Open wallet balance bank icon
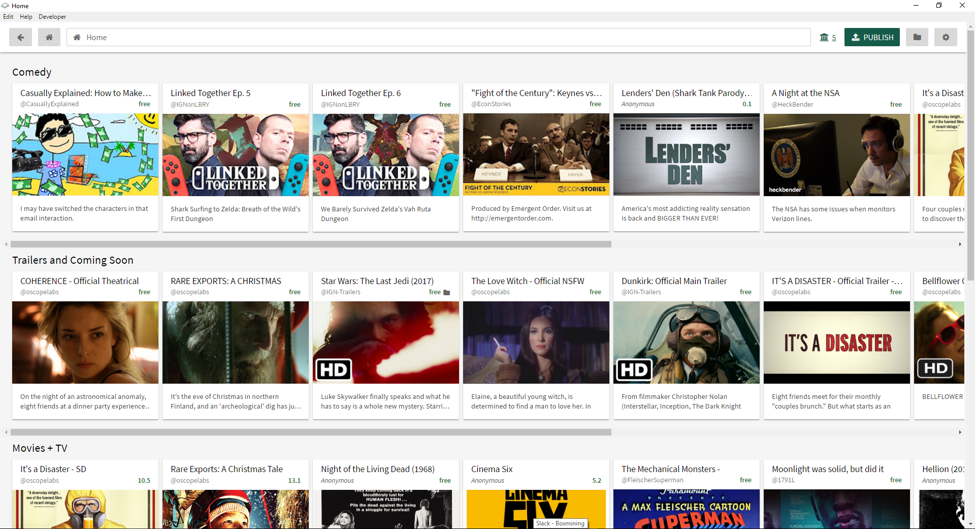 pos(824,37)
